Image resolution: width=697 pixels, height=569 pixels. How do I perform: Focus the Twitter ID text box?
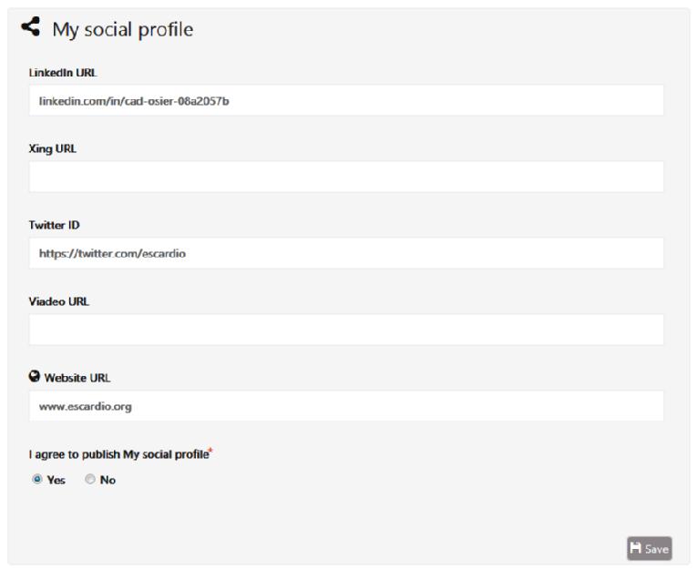coord(346,254)
